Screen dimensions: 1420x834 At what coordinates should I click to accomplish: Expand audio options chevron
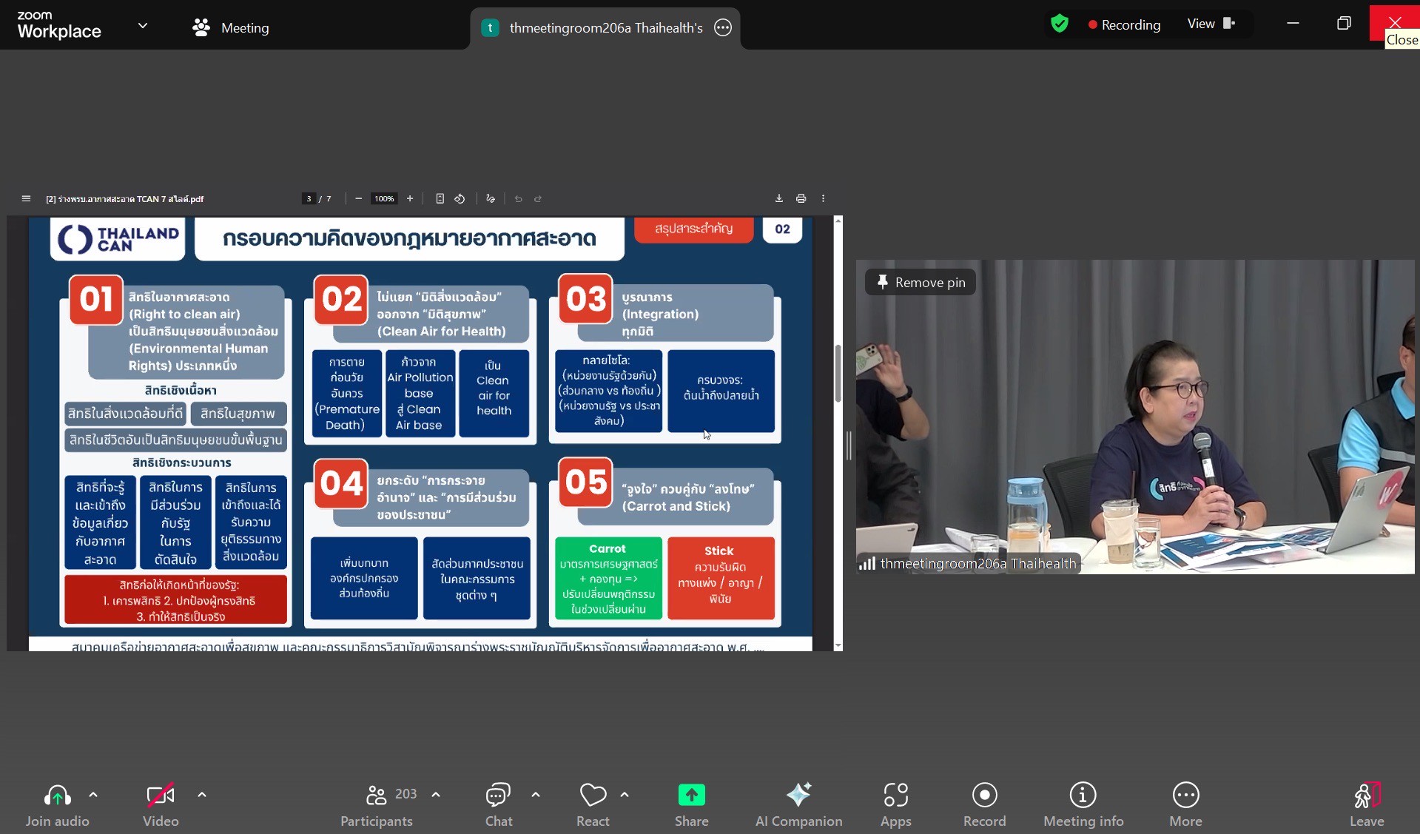(x=93, y=795)
